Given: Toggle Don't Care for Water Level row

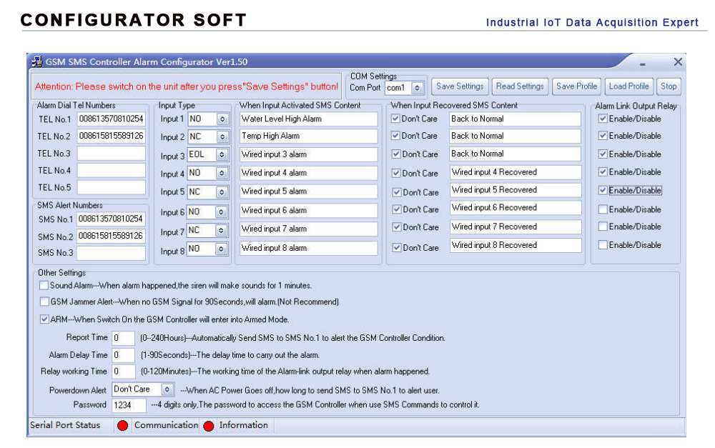Looking at the screenshot, I should pos(396,119).
